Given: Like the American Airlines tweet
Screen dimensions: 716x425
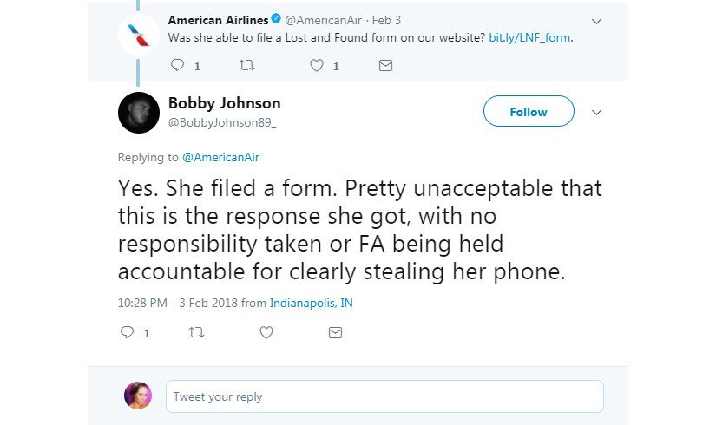Looking at the screenshot, I should (x=317, y=65).
